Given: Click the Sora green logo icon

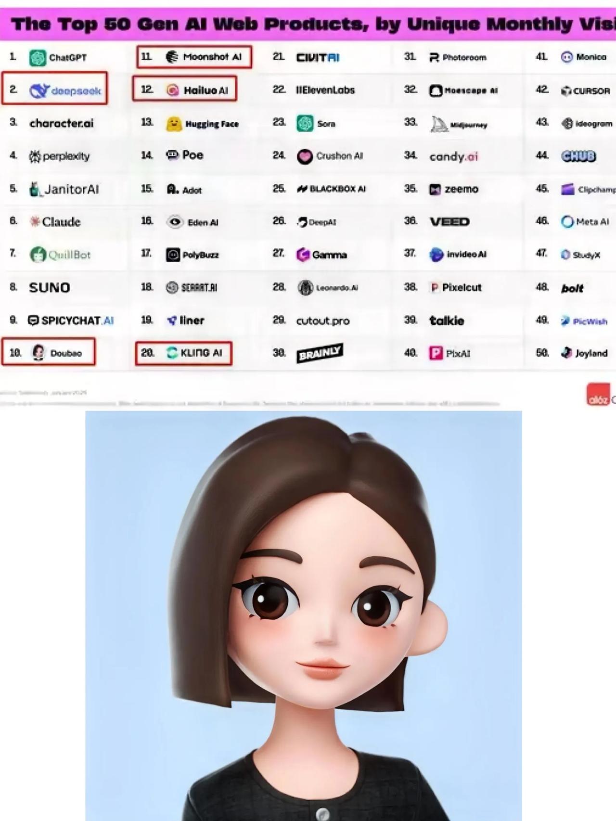Looking at the screenshot, I should coord(305,124).
